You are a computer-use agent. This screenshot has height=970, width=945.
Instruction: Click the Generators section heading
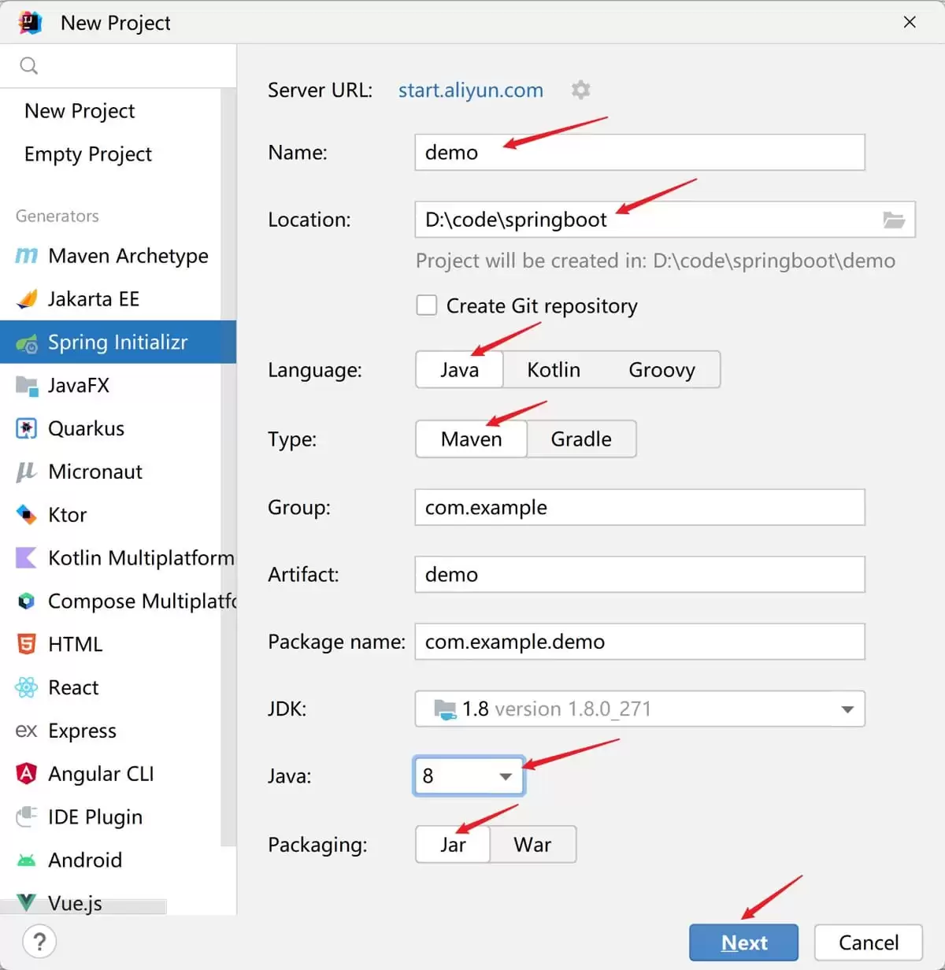(x=57, y=216)
